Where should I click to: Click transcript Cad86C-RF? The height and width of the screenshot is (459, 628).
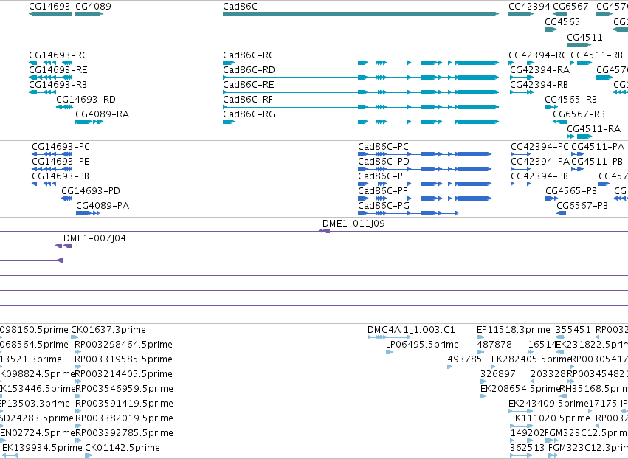click(361, 107)
